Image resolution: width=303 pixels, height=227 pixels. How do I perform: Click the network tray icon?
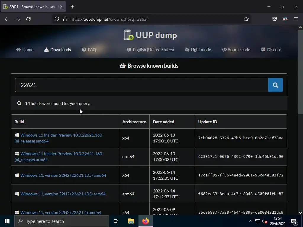pos(258,221)
